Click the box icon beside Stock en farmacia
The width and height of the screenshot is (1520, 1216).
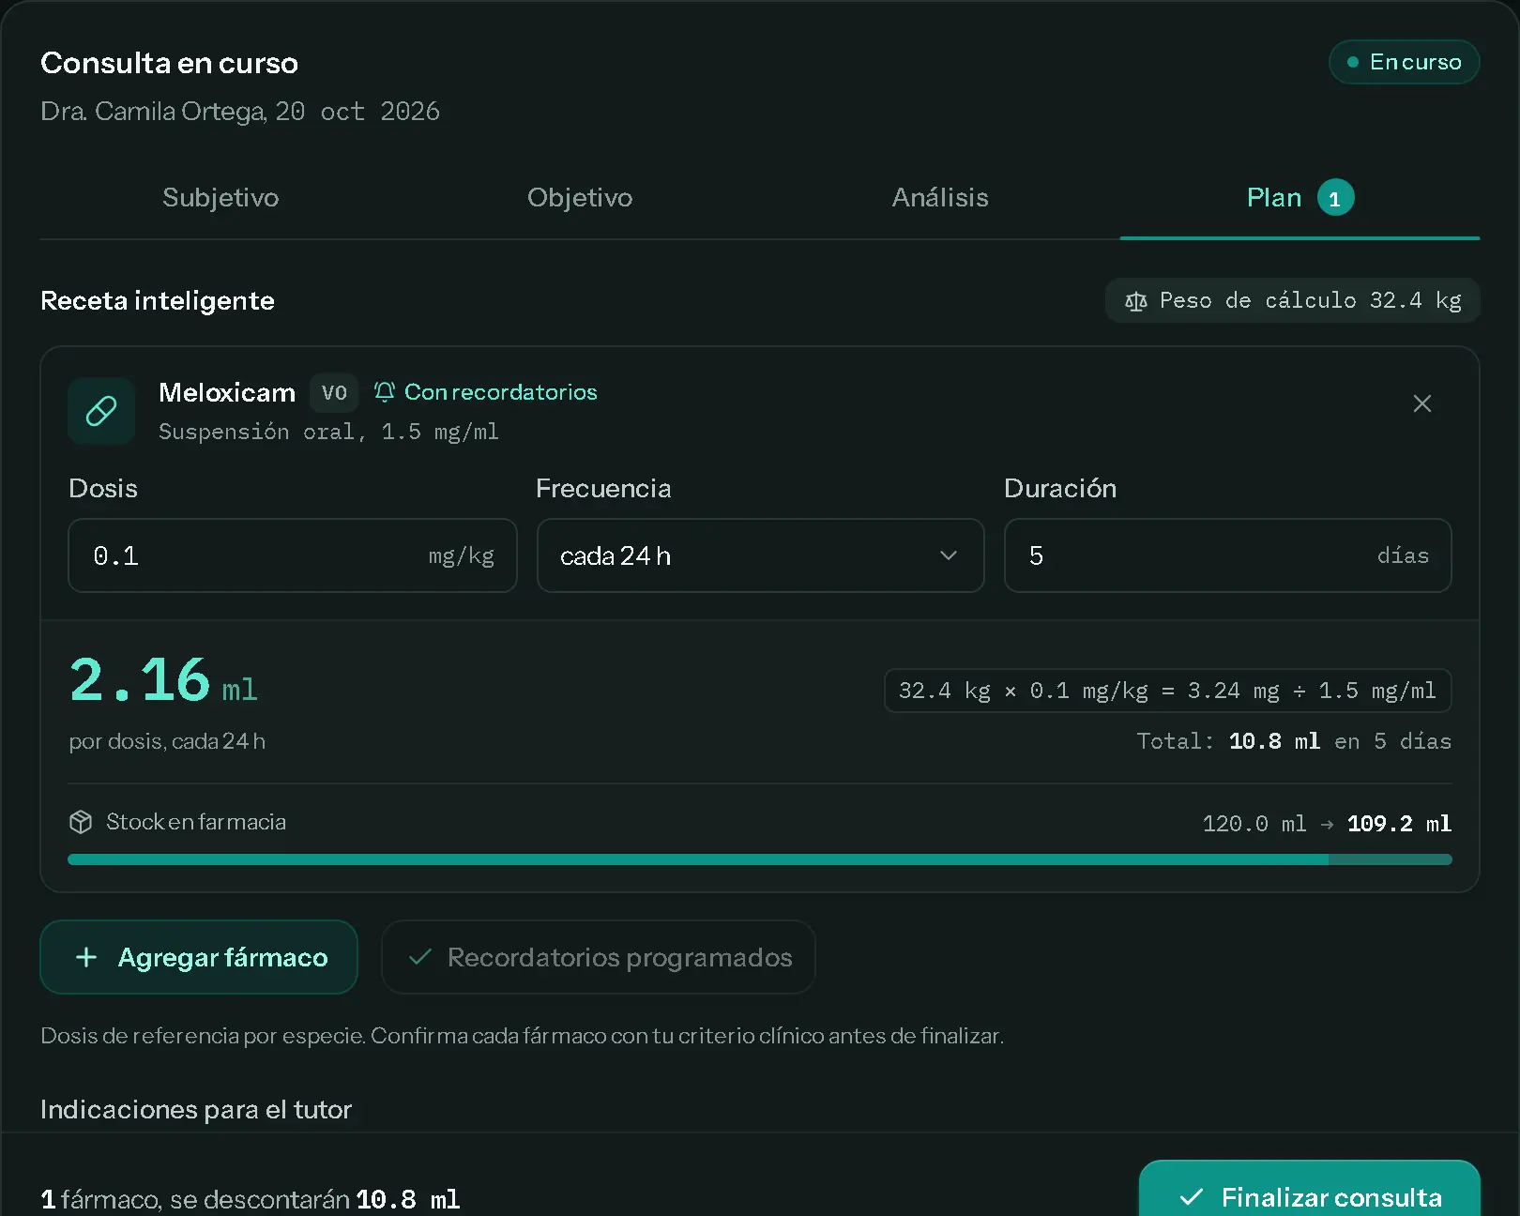81,822
